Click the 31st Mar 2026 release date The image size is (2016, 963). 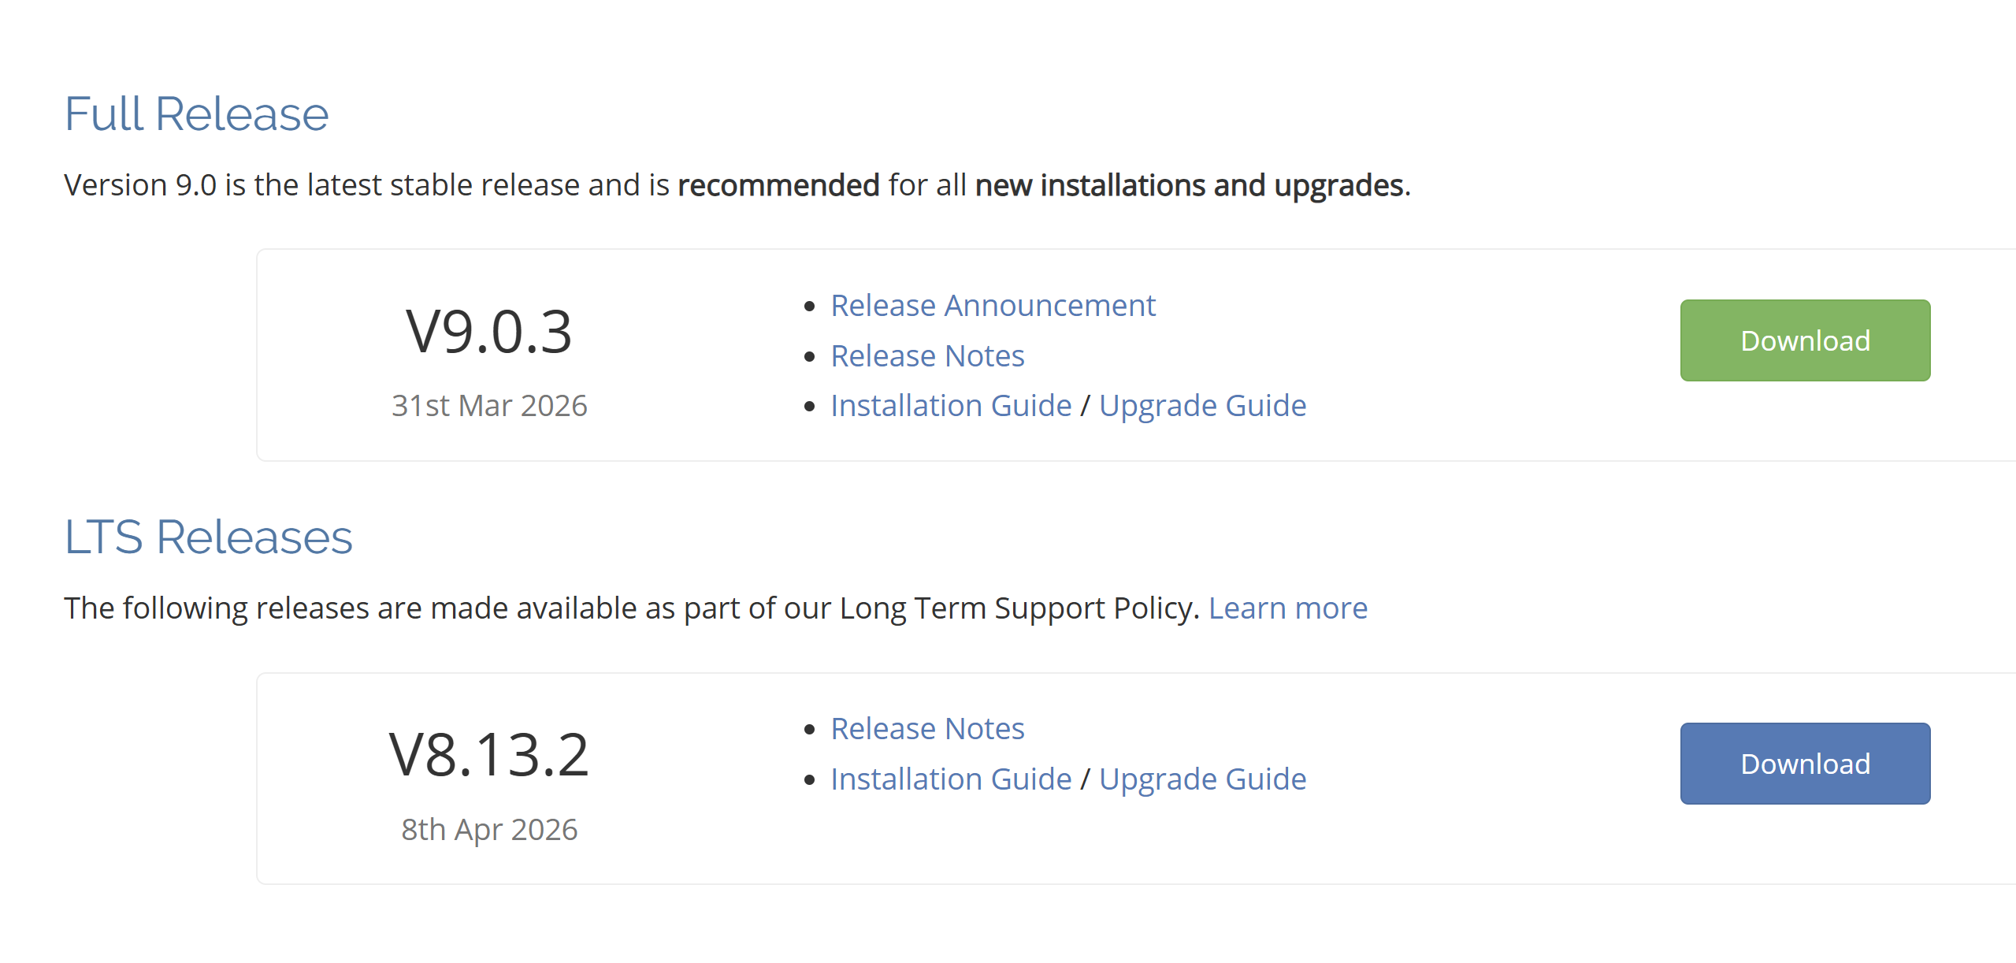[488, 406]
